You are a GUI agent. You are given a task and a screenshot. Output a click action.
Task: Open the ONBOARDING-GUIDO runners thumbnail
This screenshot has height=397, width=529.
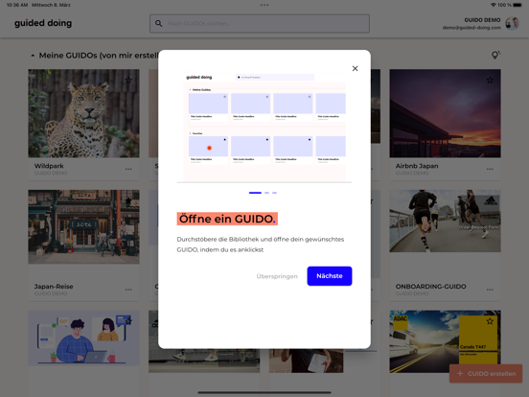pyautogui.click(x=445, y=222)
